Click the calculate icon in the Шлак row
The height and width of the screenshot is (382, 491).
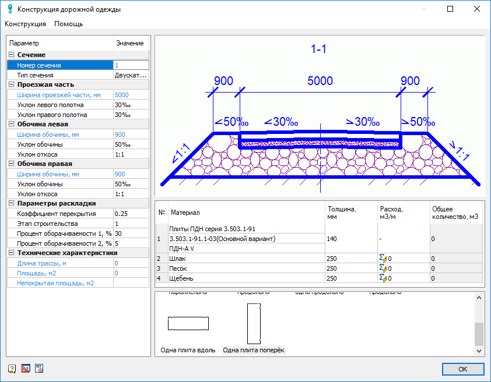[x=383, y=258]
